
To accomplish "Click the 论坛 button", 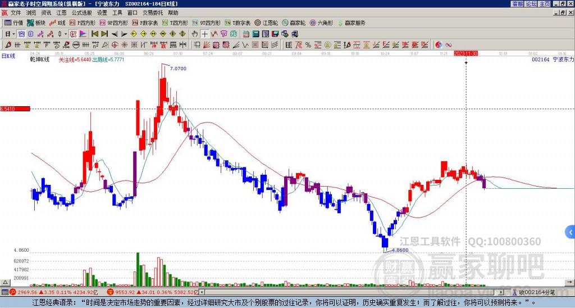I will click(531, 4).
